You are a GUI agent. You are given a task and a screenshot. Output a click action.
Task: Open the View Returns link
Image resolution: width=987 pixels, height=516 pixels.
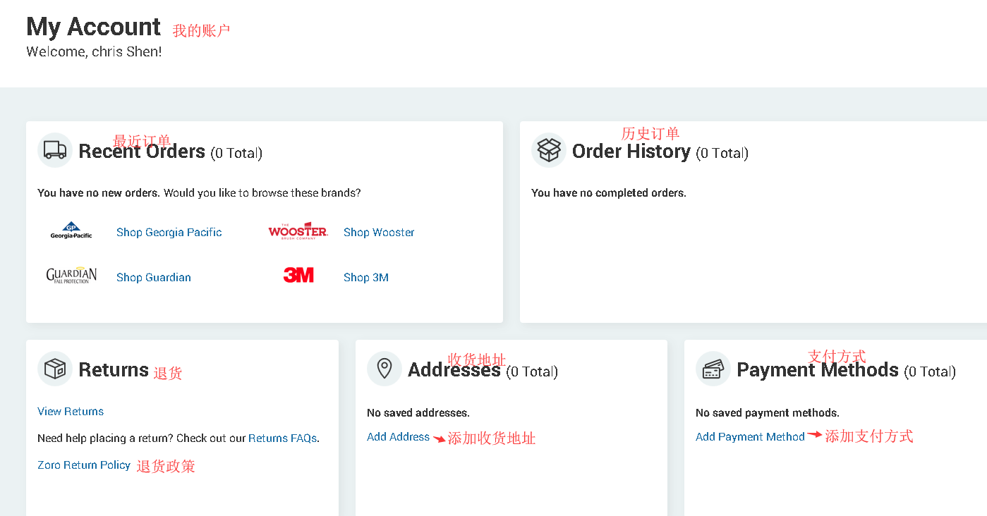(x=71, y=412)
